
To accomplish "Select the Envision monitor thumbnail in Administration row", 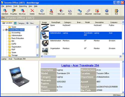I will (45, 43).
